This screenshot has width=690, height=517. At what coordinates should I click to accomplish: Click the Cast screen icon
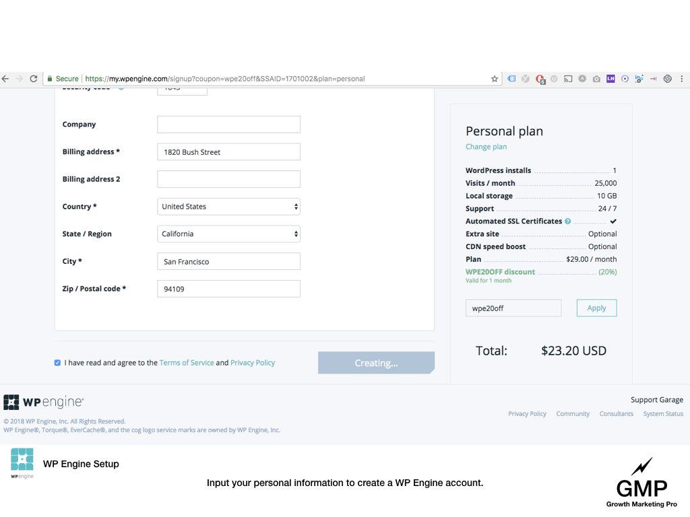(568, 79)
